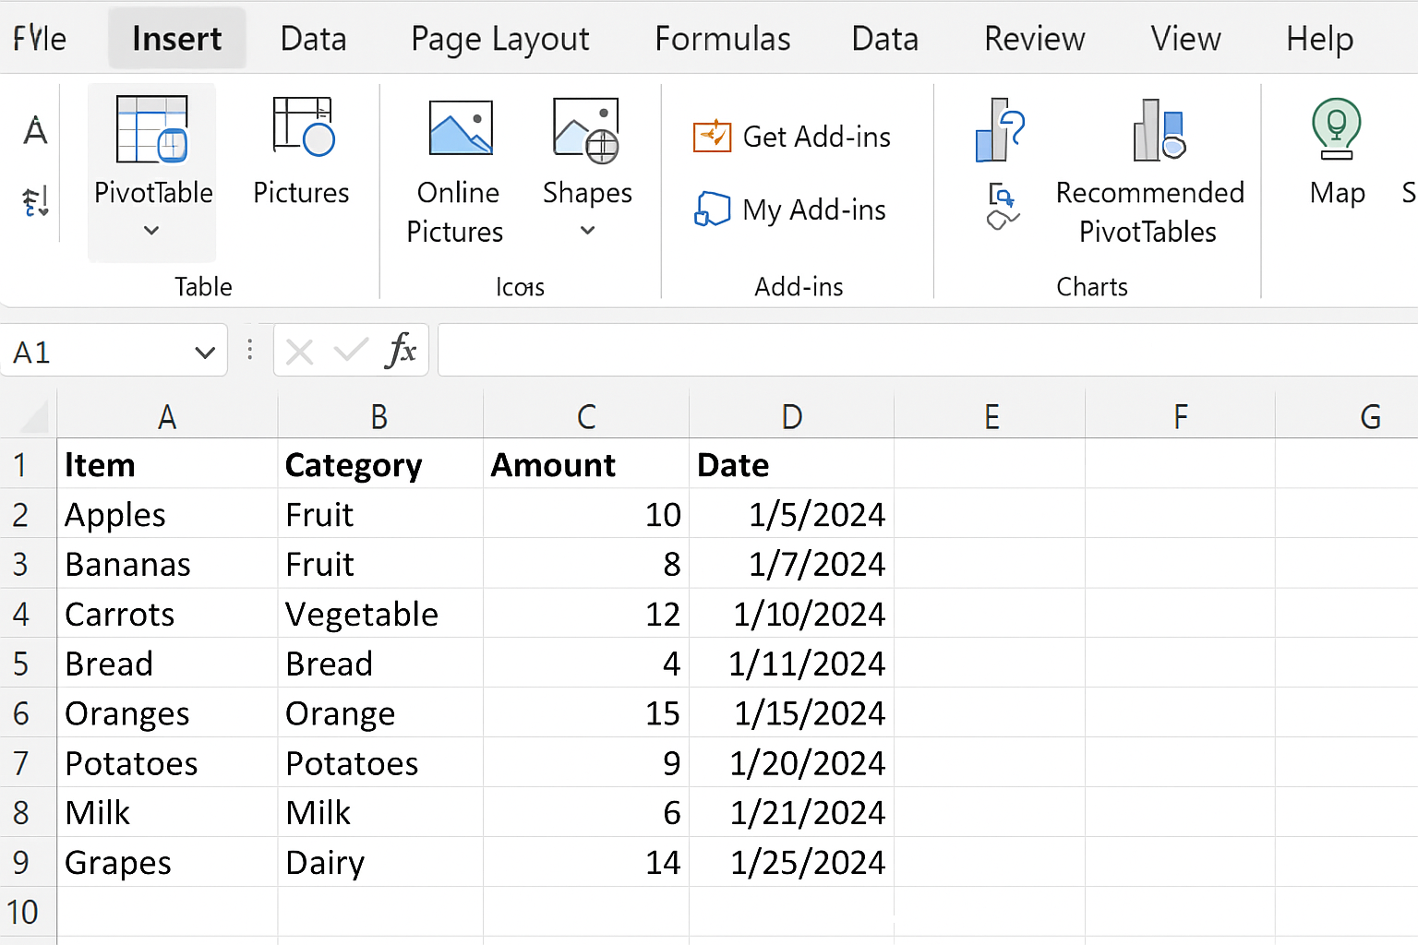
Task: Switch to the Review tab
Action: pyautogui.click(x=1035, y=39)
